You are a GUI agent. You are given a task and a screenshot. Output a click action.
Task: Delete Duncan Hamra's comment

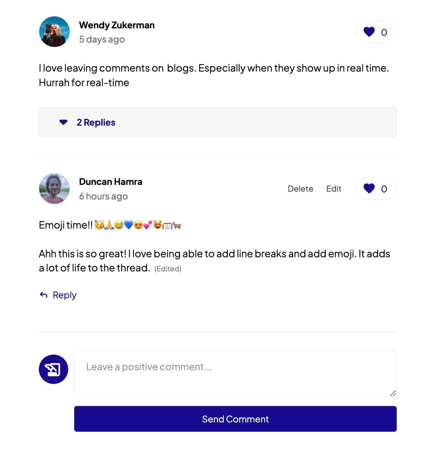tap(300, 189)
